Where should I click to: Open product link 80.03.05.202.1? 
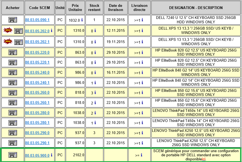(x=37, y=42)
